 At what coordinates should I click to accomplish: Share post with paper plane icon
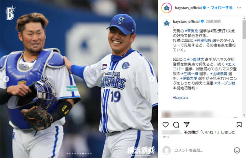point(187,125)
